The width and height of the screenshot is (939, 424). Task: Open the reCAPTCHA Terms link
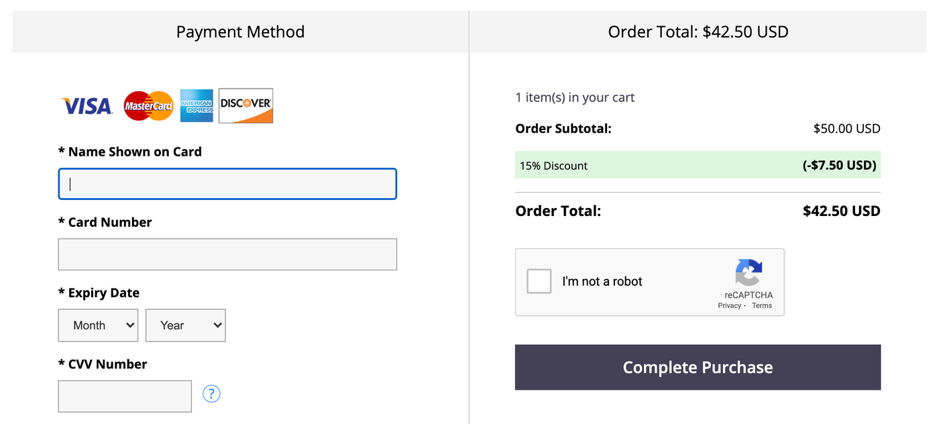pyautogui.click(x=762, y=305)
